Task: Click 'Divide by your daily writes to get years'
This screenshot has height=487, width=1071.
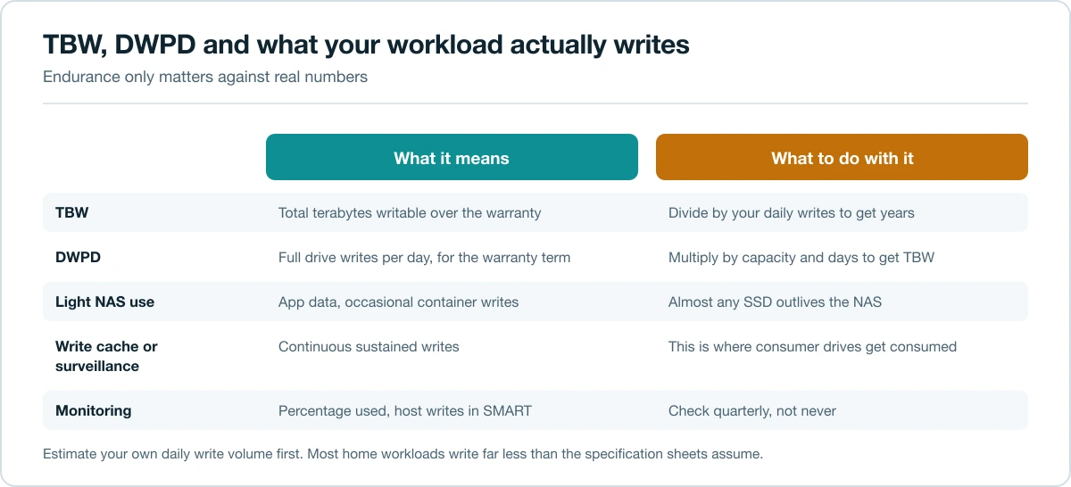Action: tap(791, 213)
